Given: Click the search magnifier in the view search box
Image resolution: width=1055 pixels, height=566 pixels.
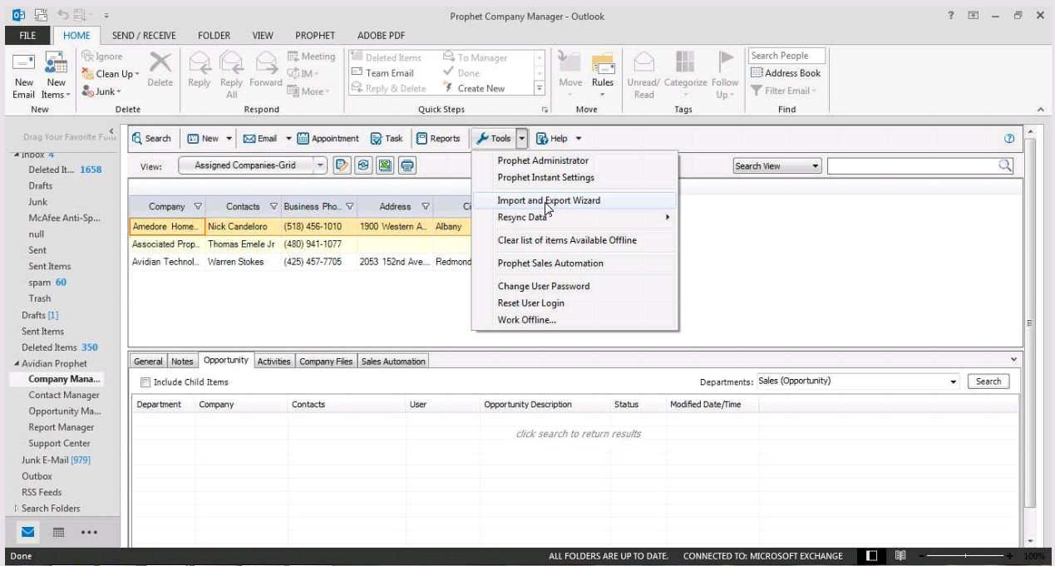Looking at the screenshot, I should [1005, 165].
